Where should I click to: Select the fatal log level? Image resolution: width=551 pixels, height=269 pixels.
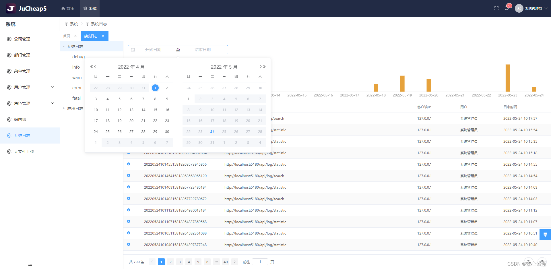tap(76, 98)
